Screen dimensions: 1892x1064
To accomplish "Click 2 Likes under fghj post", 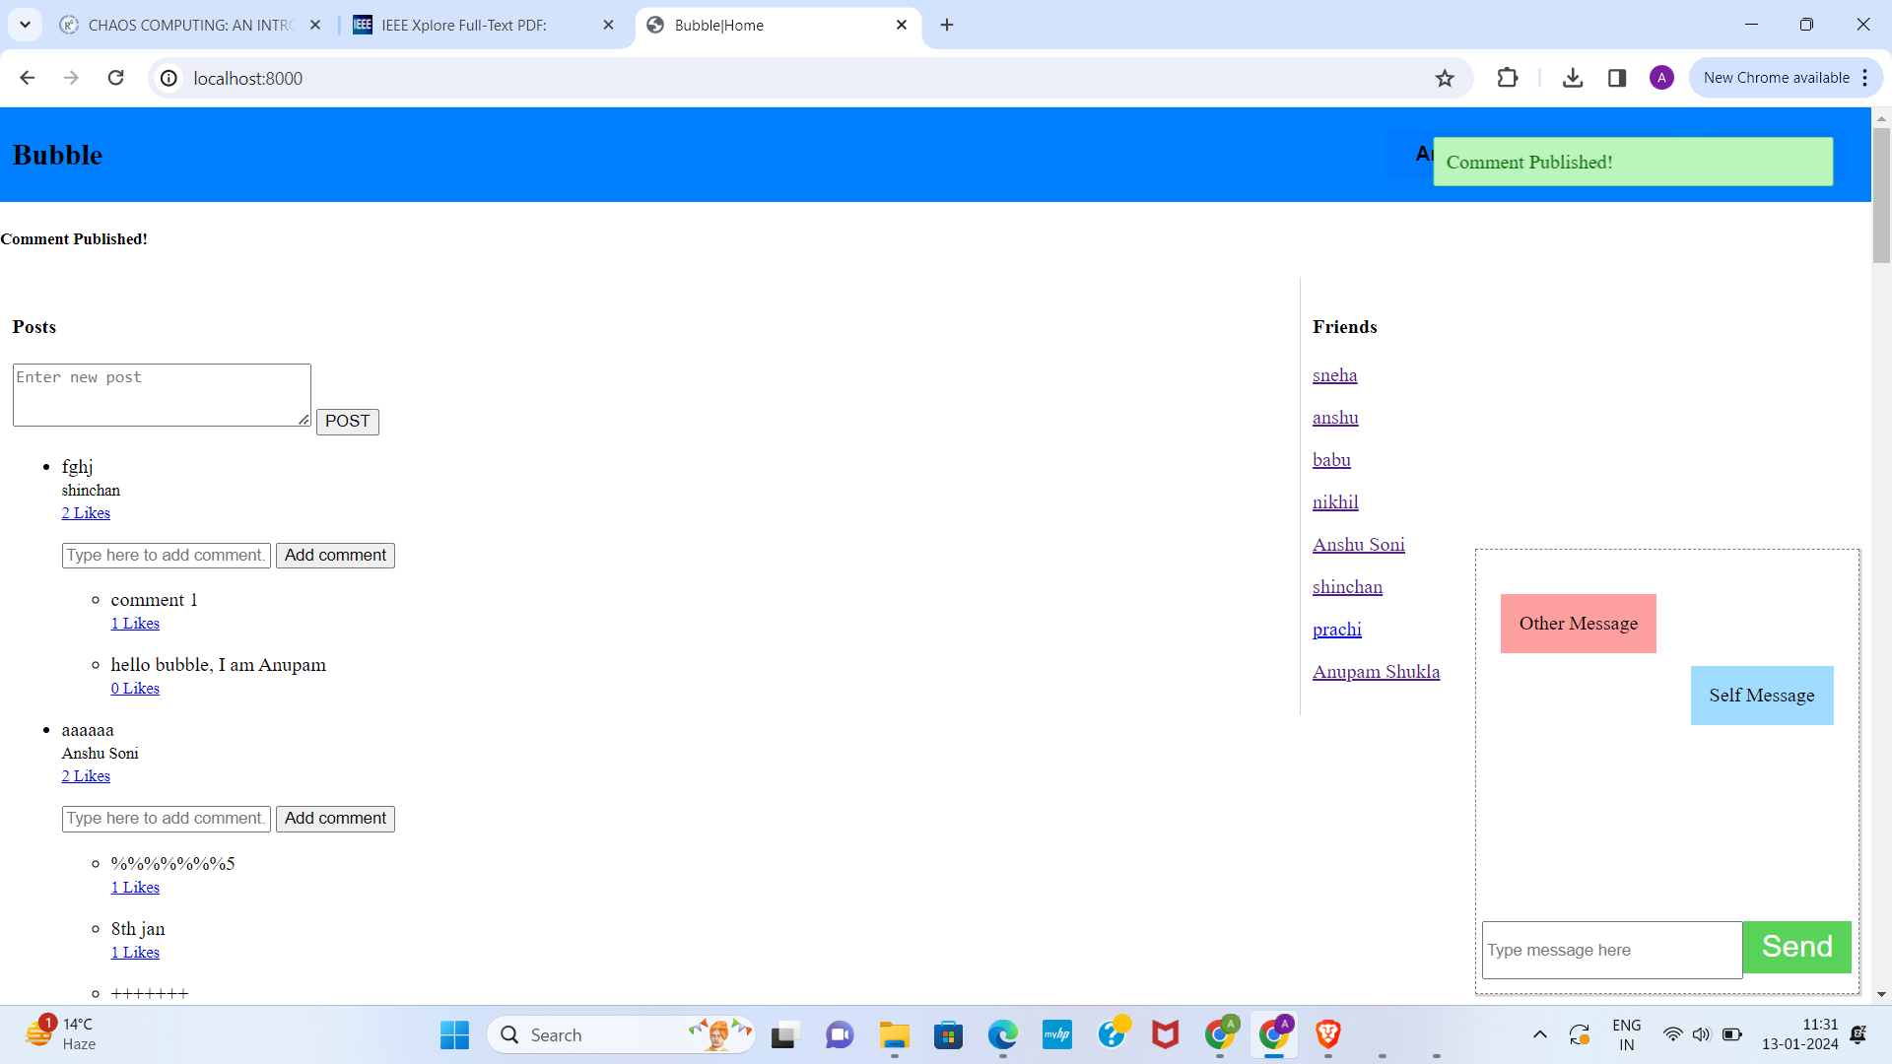I will [x=86, y=513].
